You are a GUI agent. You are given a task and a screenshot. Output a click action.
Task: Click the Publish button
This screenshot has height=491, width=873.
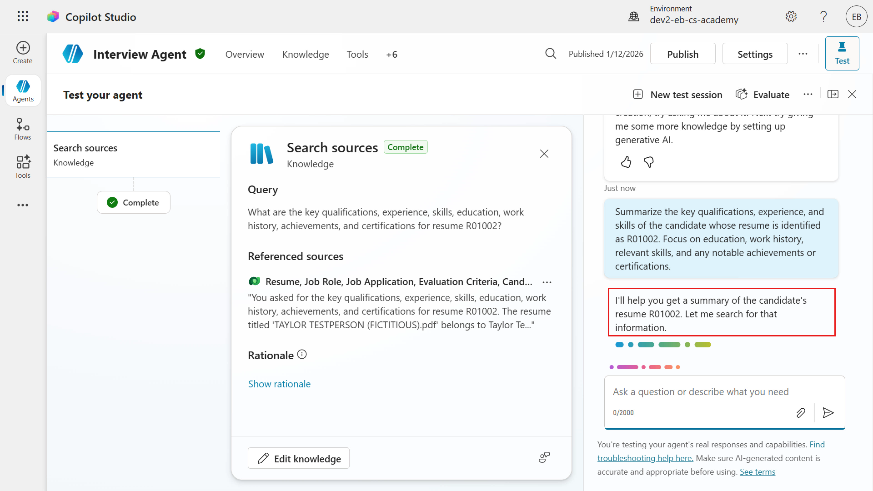(682, 54)
